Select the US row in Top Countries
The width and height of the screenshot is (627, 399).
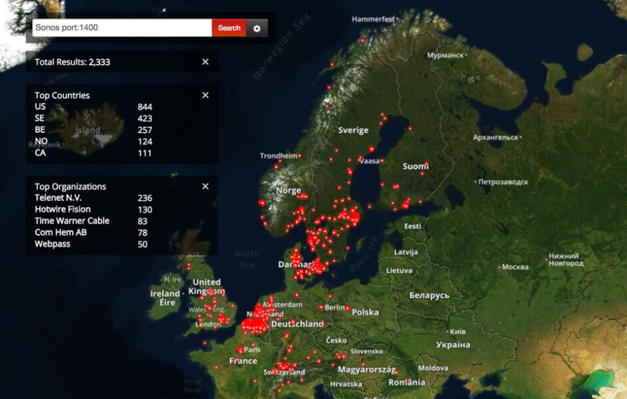(93, 106)
